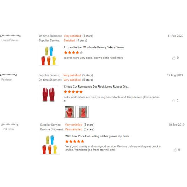The image size is (187, 187).
Task: Click the 11 Feb 2020 review date
Action: 175,36
